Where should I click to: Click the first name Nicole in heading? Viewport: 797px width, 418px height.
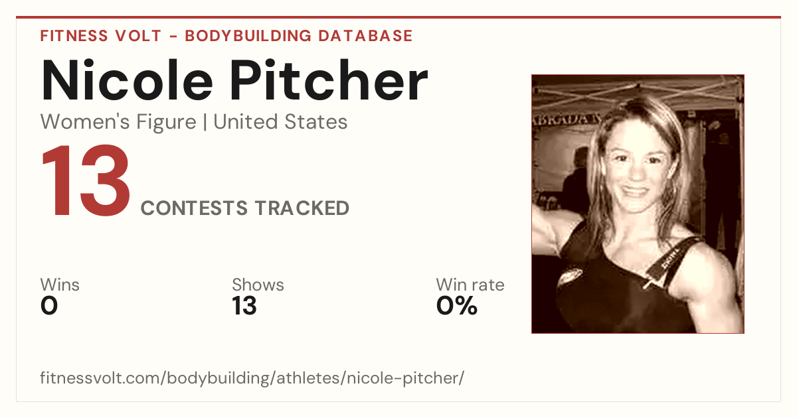coord(127,80)
